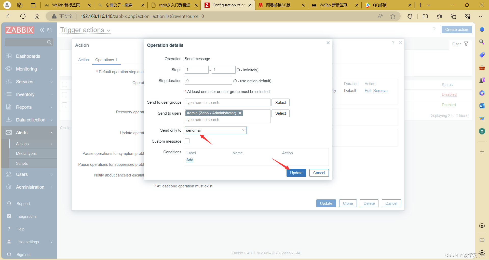489x260 pixels.
Task: Click the Zabbix logo in sidebar
Action: [20, 30]
